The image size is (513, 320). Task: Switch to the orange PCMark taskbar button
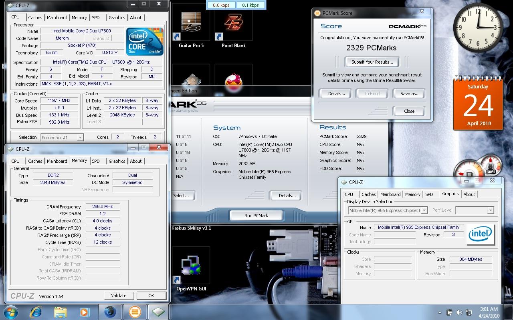135,312
